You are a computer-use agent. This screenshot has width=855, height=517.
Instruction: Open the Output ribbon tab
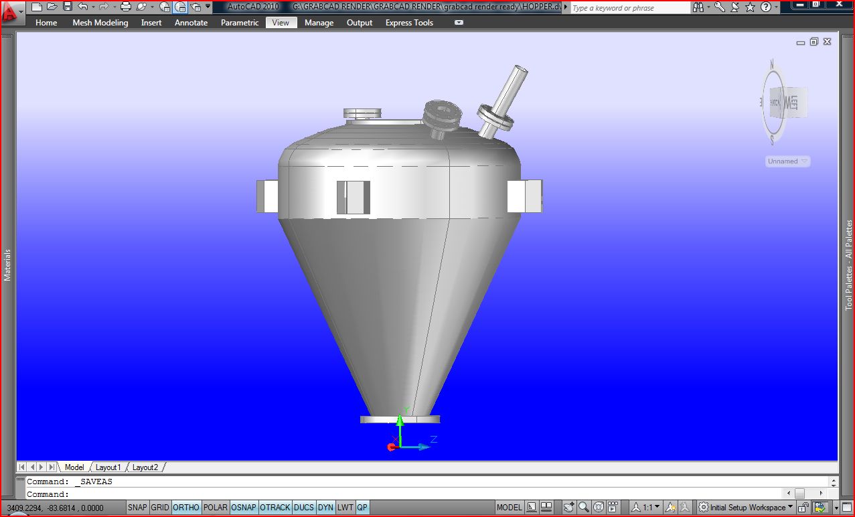pyautogui.click(x=360, y=23)
